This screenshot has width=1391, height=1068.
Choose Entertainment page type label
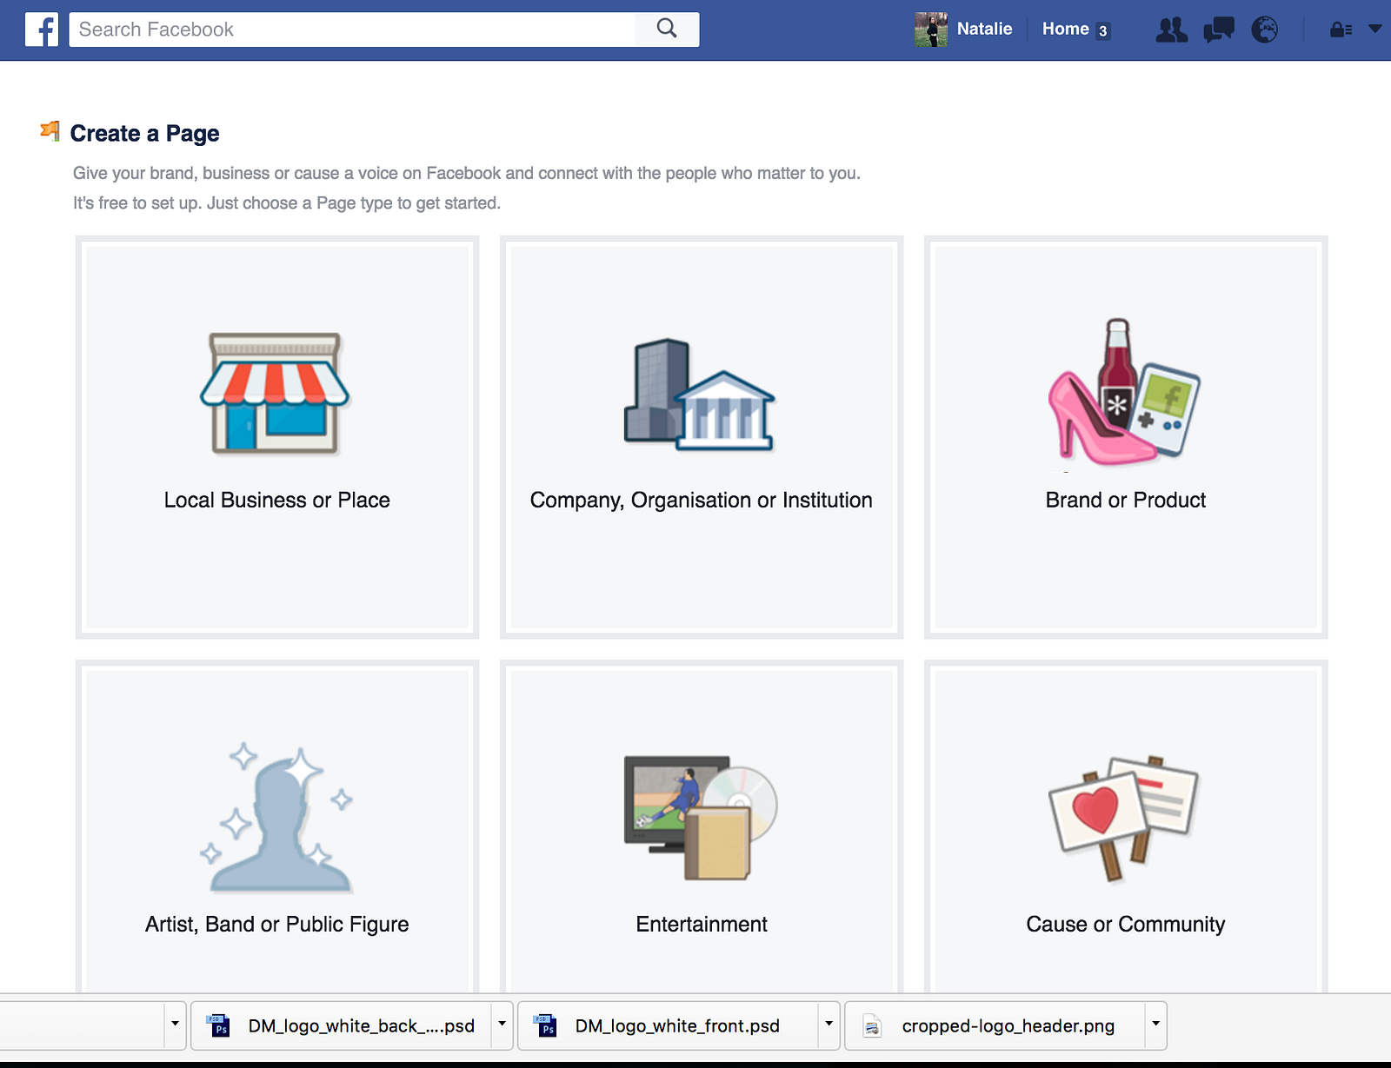pyautogui.click(x=702, y=925)
